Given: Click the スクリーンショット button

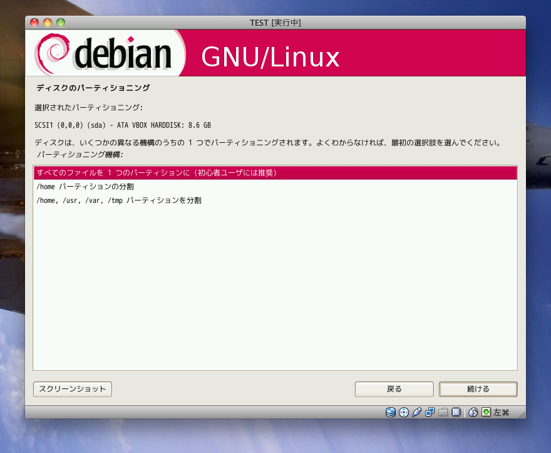Looking at the screenshot, I should pyautogui.click(x=73, y=389).
